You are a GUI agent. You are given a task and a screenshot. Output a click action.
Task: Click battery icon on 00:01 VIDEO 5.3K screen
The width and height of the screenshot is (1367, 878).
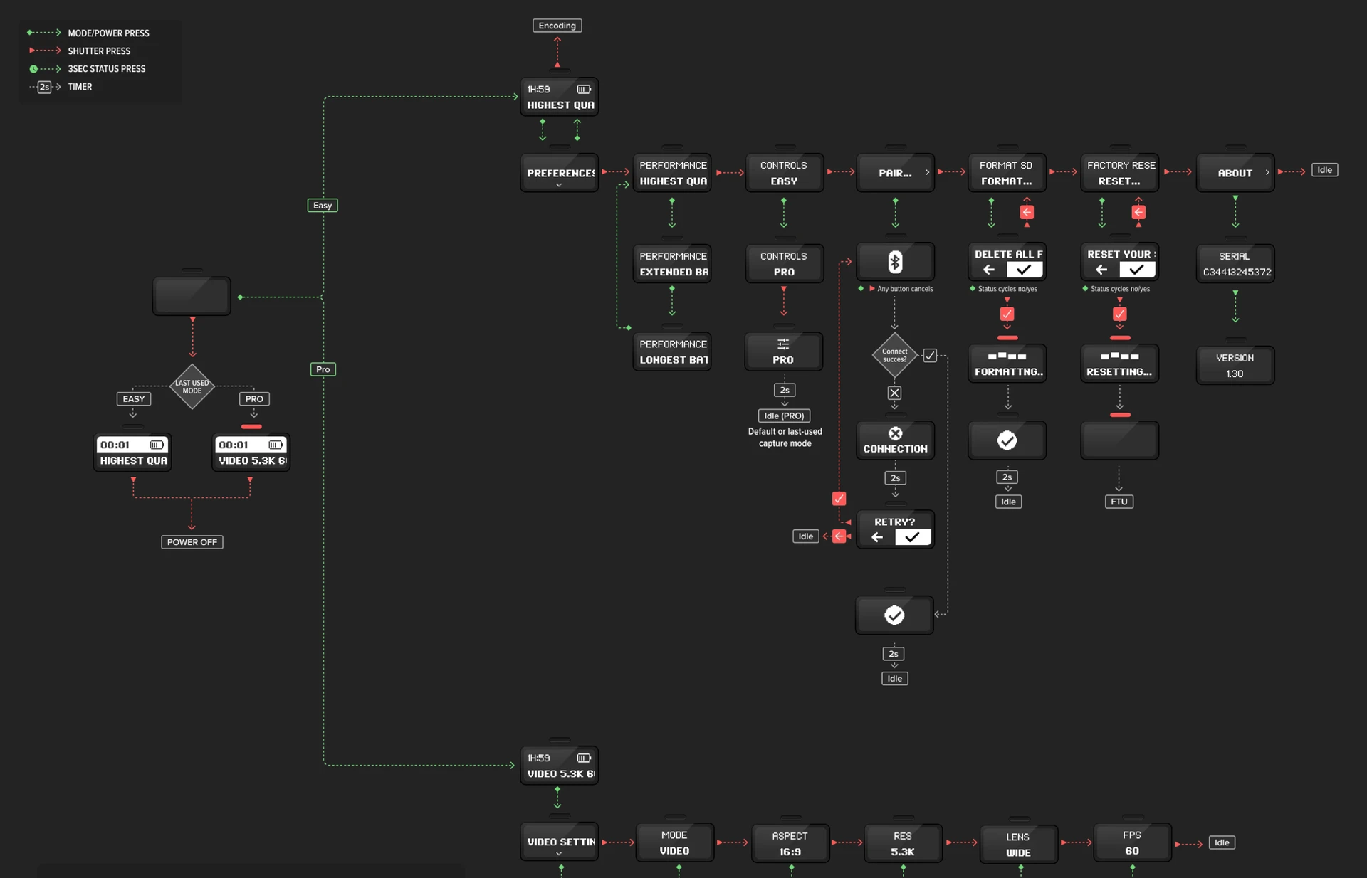click(276, 445)
